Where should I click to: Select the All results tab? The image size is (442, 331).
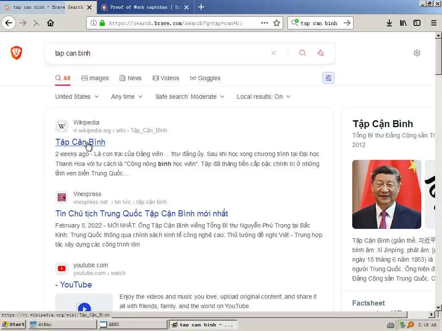pyautogui.click(x=63, y=78)
